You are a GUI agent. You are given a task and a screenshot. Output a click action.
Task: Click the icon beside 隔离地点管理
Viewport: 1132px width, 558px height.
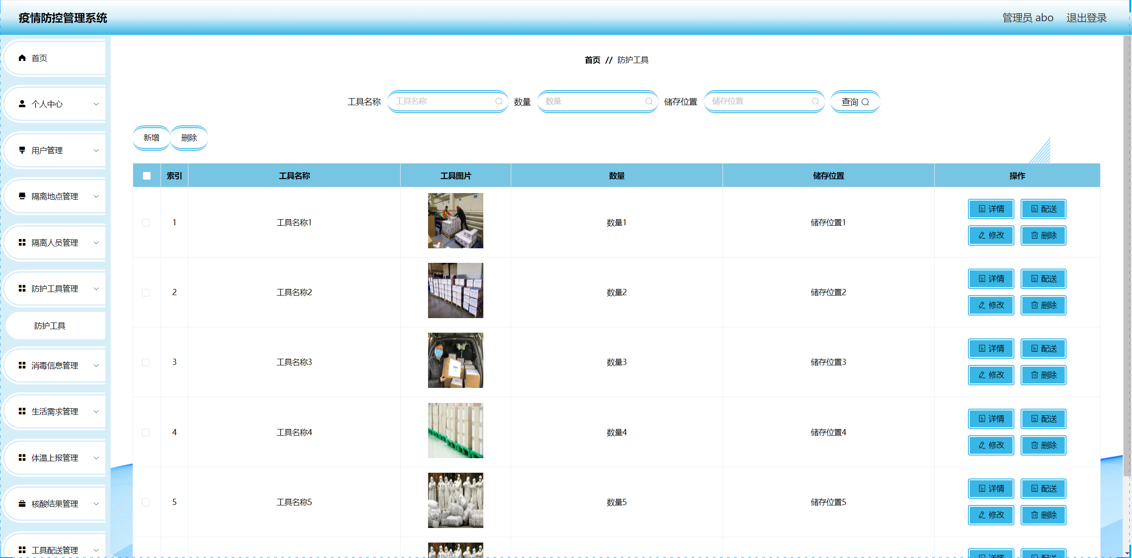(22, 196)
